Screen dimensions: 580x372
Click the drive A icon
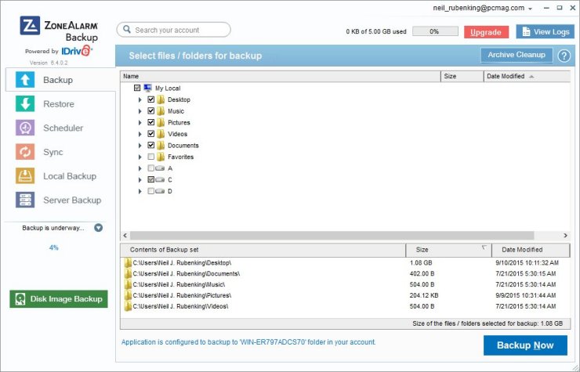(x=160, y=168)
